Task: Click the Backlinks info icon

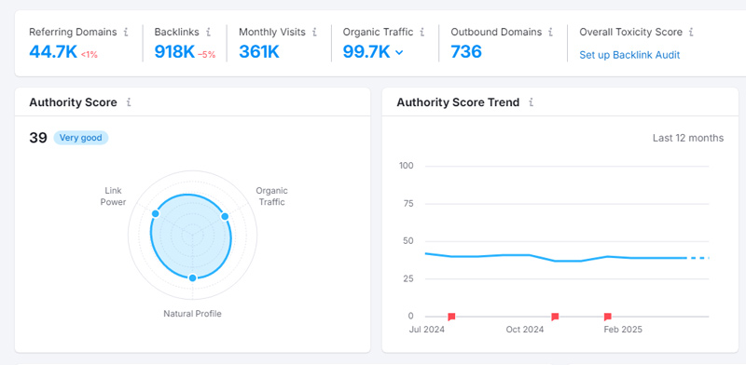Action: click(x=208, y=33)
